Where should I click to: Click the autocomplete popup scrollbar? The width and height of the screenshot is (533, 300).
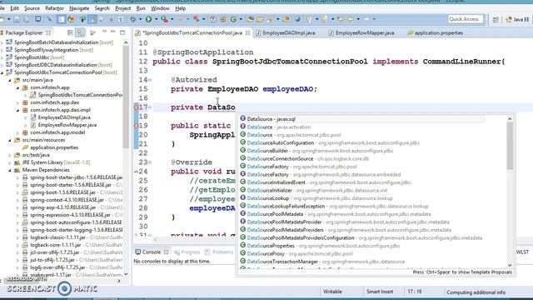coord(510,146)
